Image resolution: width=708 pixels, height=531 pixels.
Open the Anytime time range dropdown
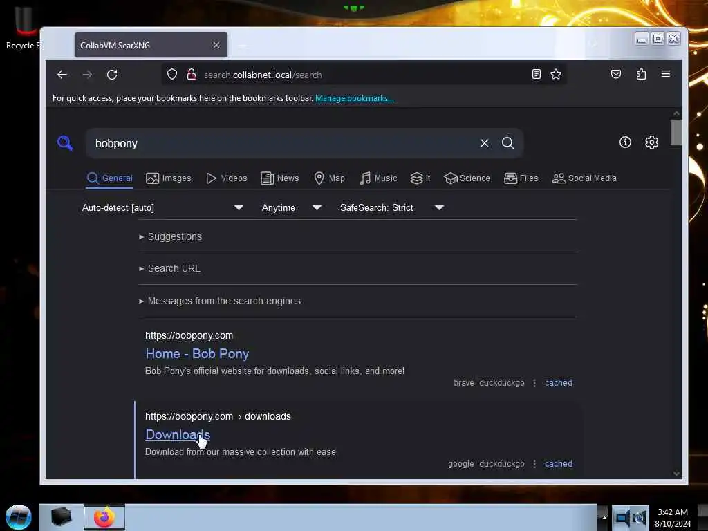[x=292, y=207]
